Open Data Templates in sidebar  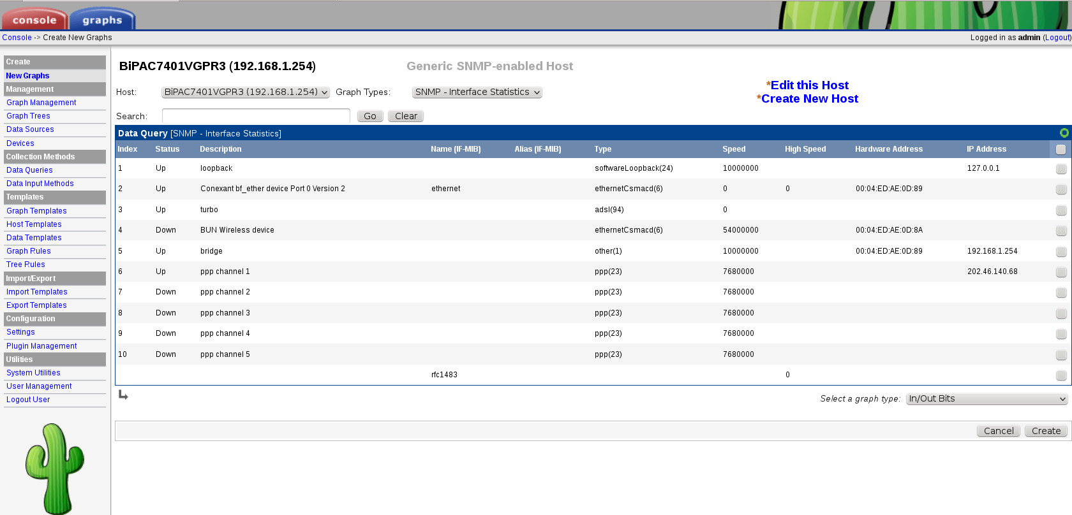pyautogui.click(x=34, y=238)
